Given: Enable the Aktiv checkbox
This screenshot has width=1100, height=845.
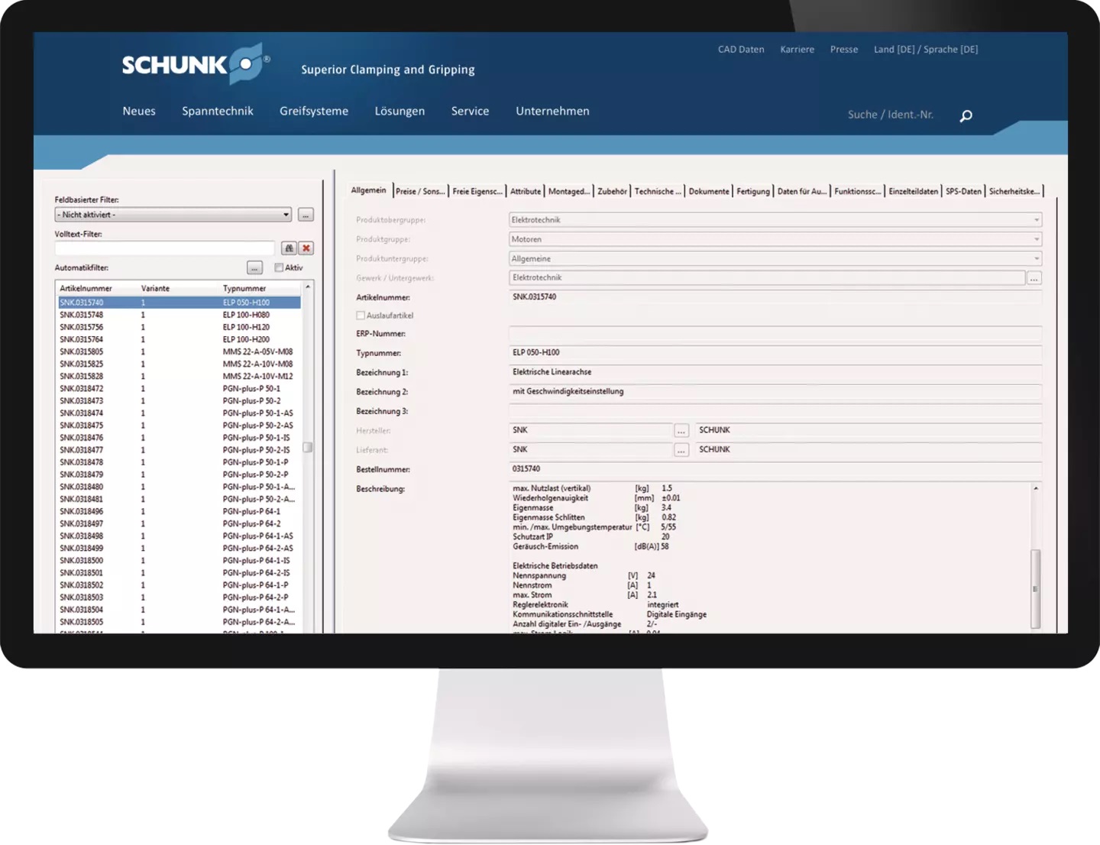Looking at the screenshot, I should [279, 268].
